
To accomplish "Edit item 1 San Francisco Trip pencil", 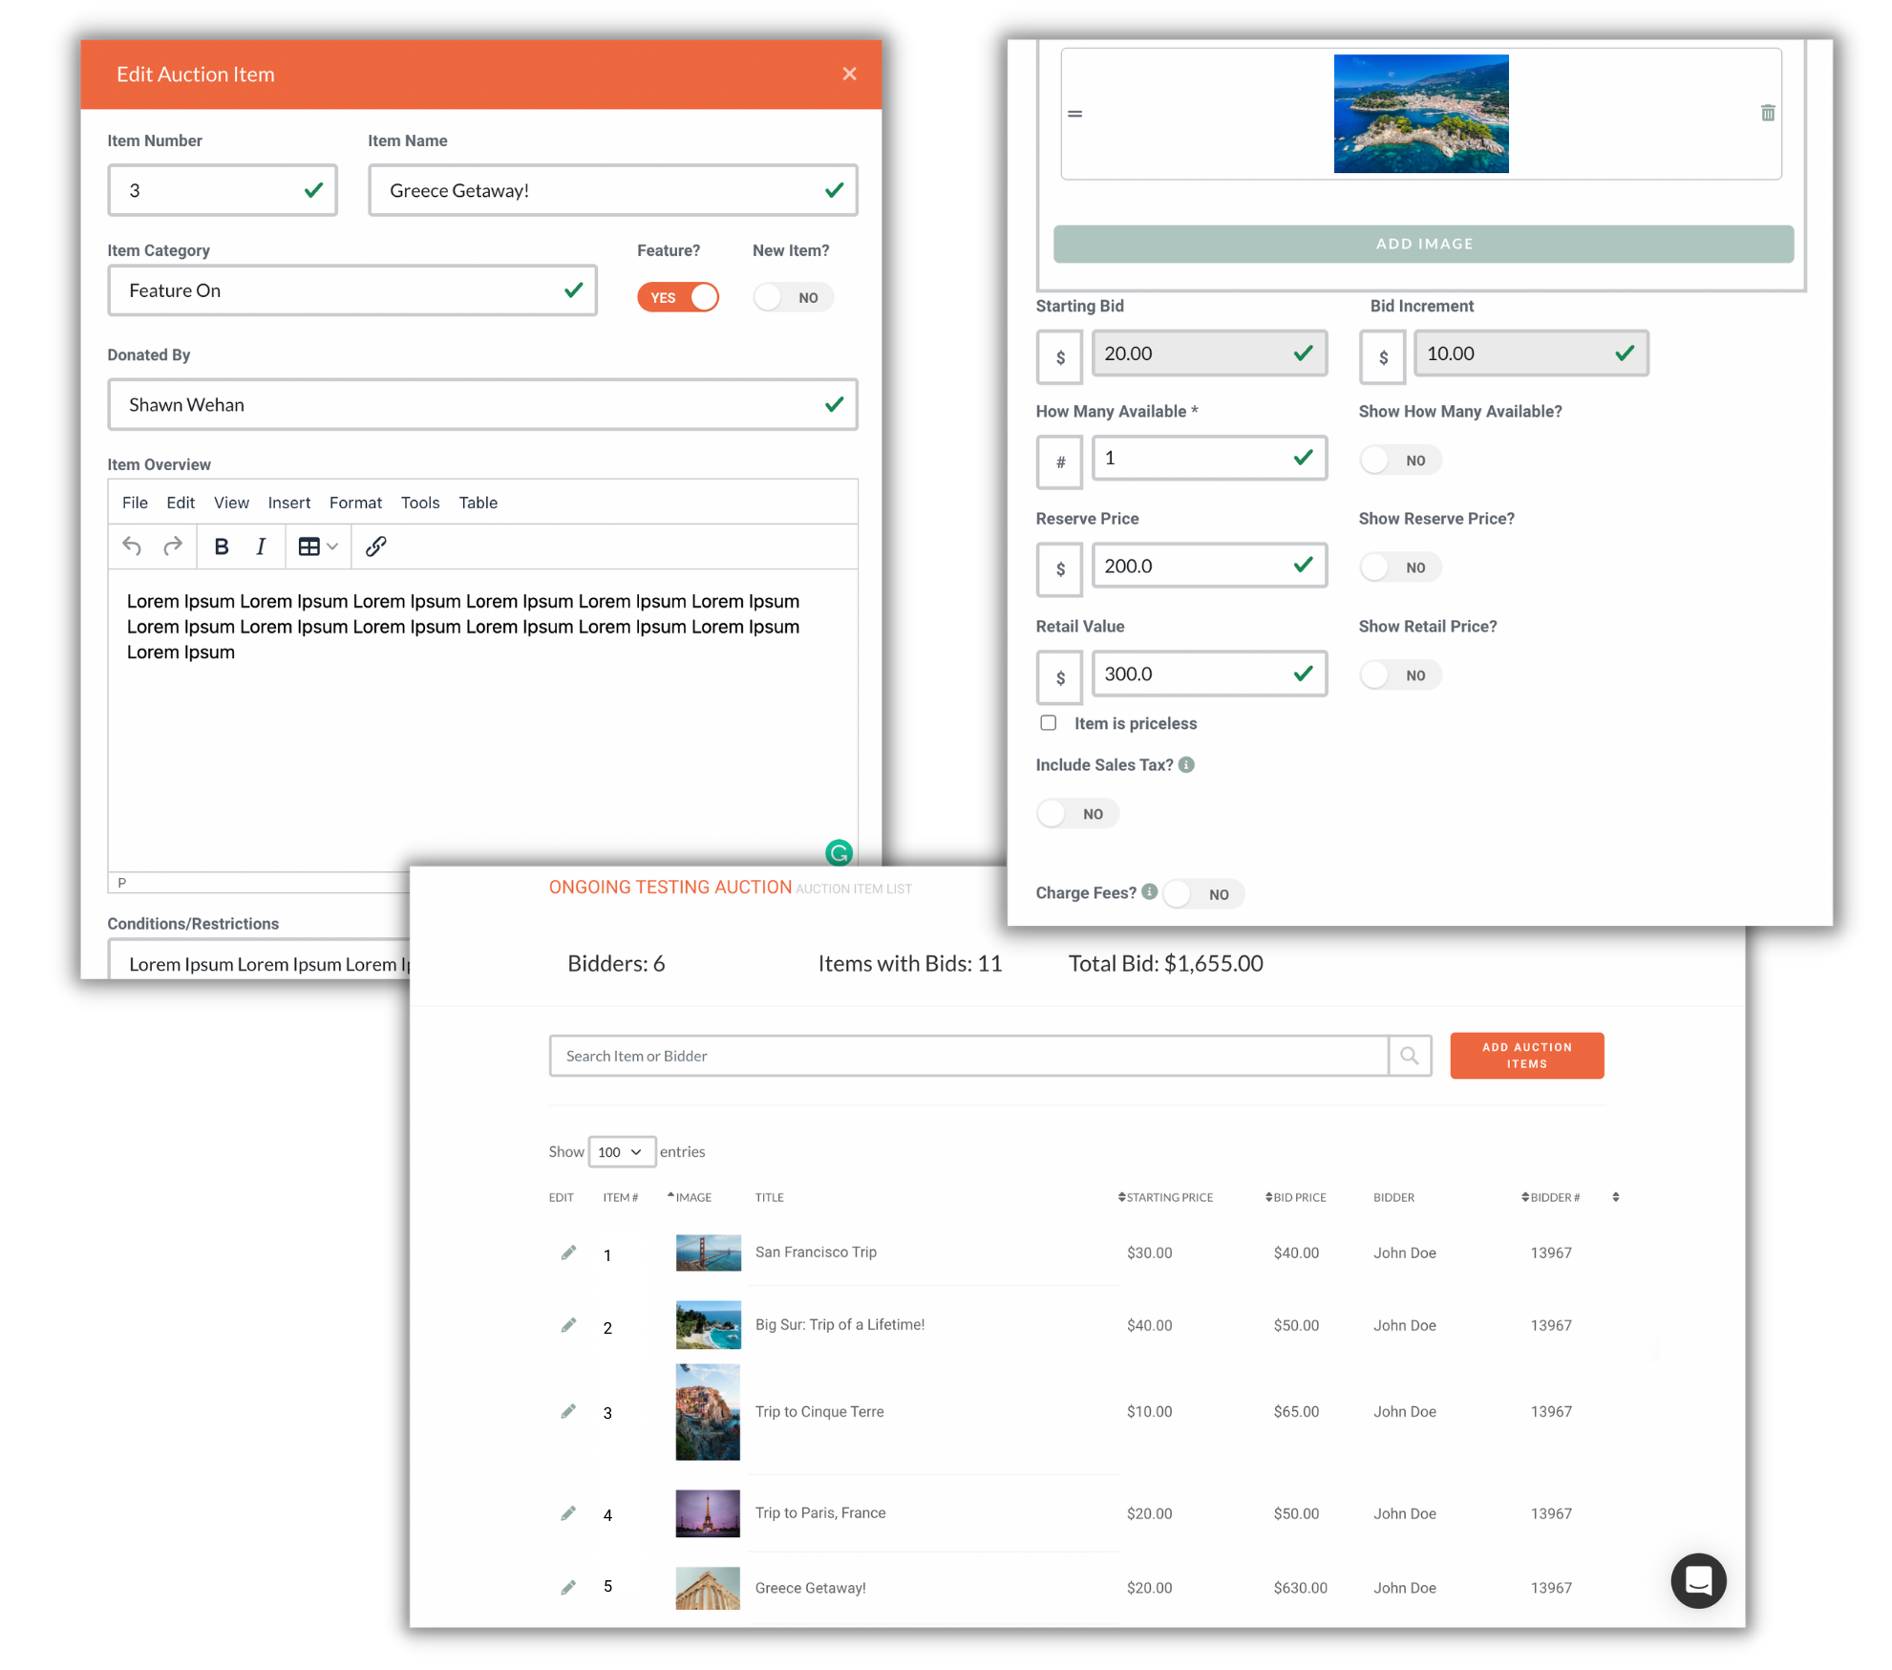I will pos(568,1252).
